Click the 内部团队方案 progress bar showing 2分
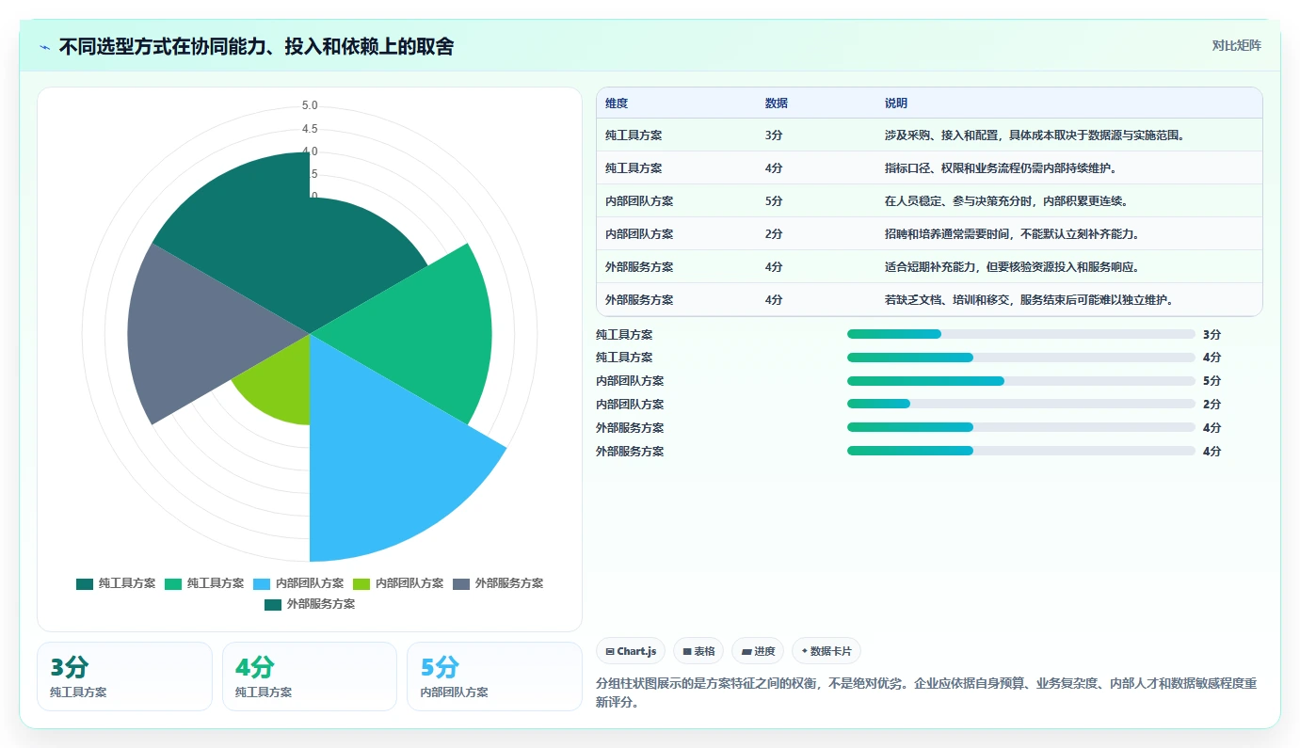1300x748 pixels. coord(1021,404)
